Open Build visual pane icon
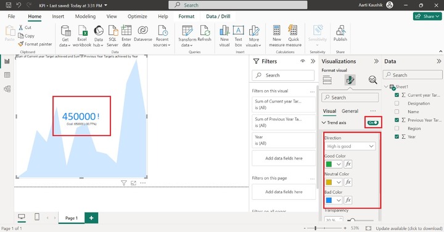 (x=327, y=80)
